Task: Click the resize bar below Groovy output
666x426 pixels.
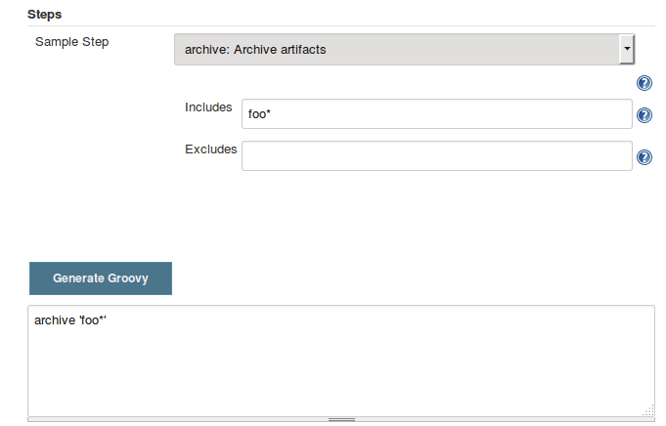Action: click(341, 419)
